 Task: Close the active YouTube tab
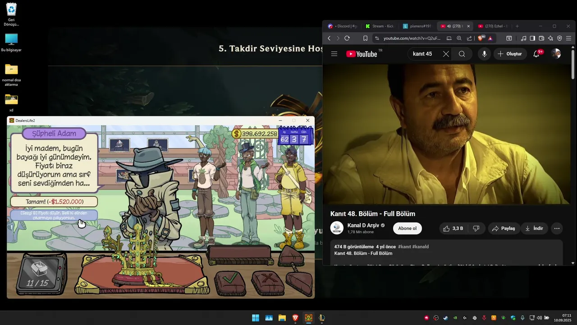click(x=468, y=26)
